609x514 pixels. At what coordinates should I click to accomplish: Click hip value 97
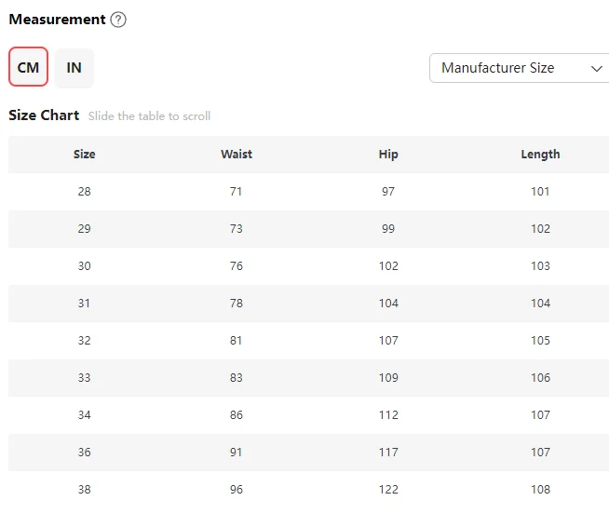(388, 192)
